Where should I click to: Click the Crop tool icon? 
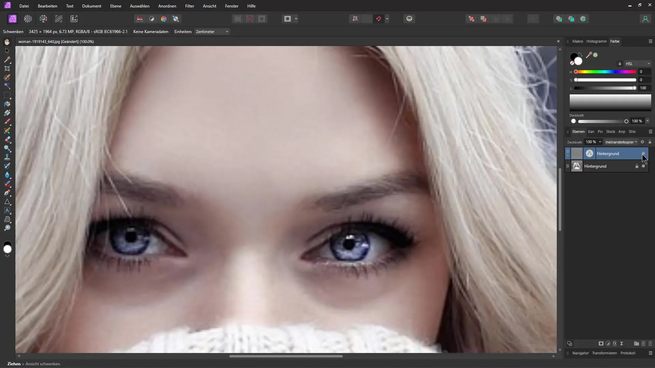point(7,68)
